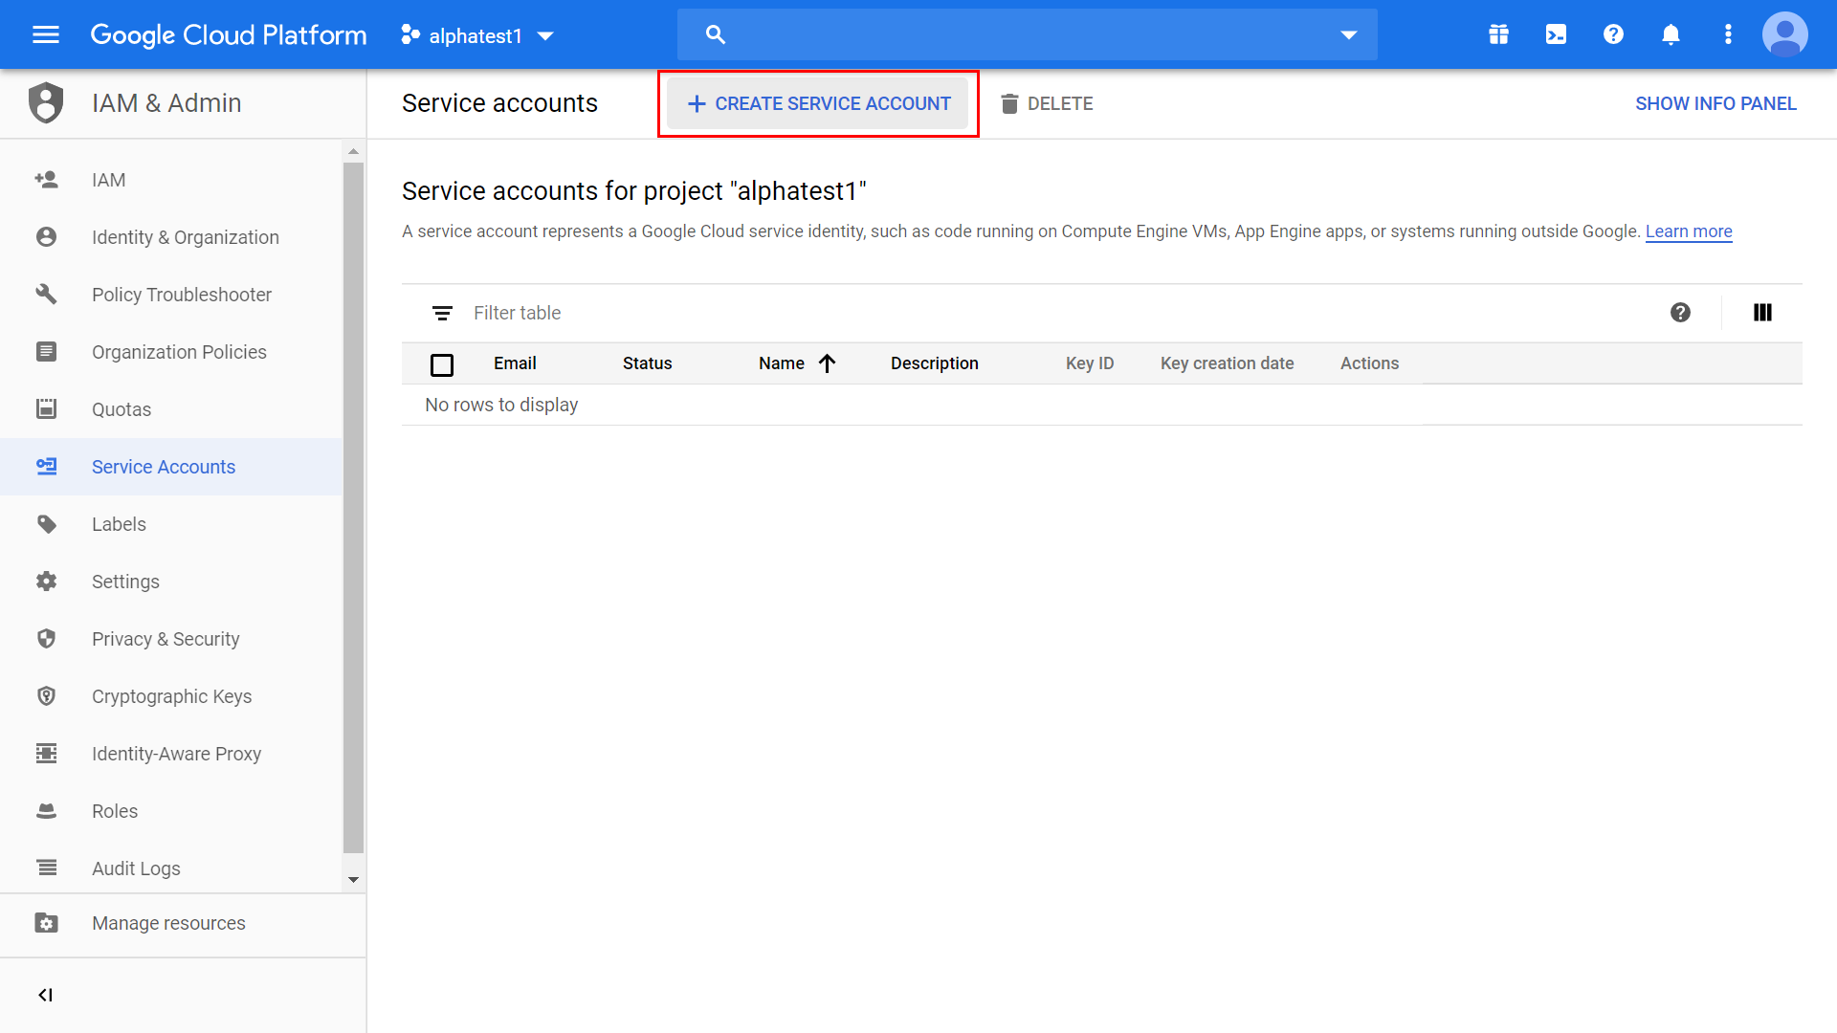Image resolution: width=1837 pixels, height=1033 pixels.
Task: Open column display options icon
Action: [x=1762, y=313]
